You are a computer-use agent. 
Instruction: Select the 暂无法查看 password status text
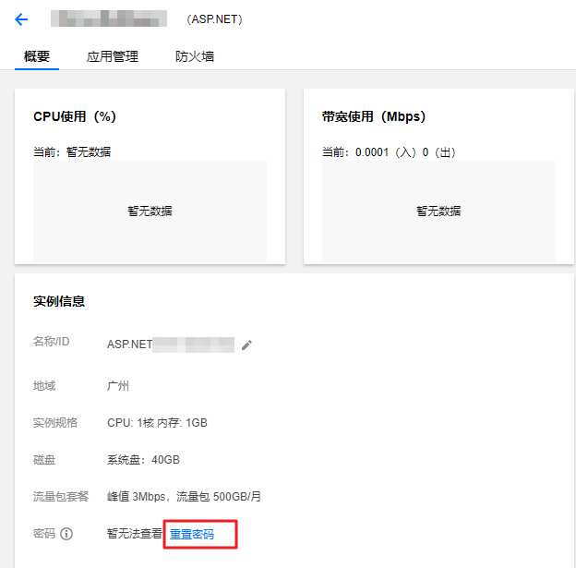click(135, 534)
